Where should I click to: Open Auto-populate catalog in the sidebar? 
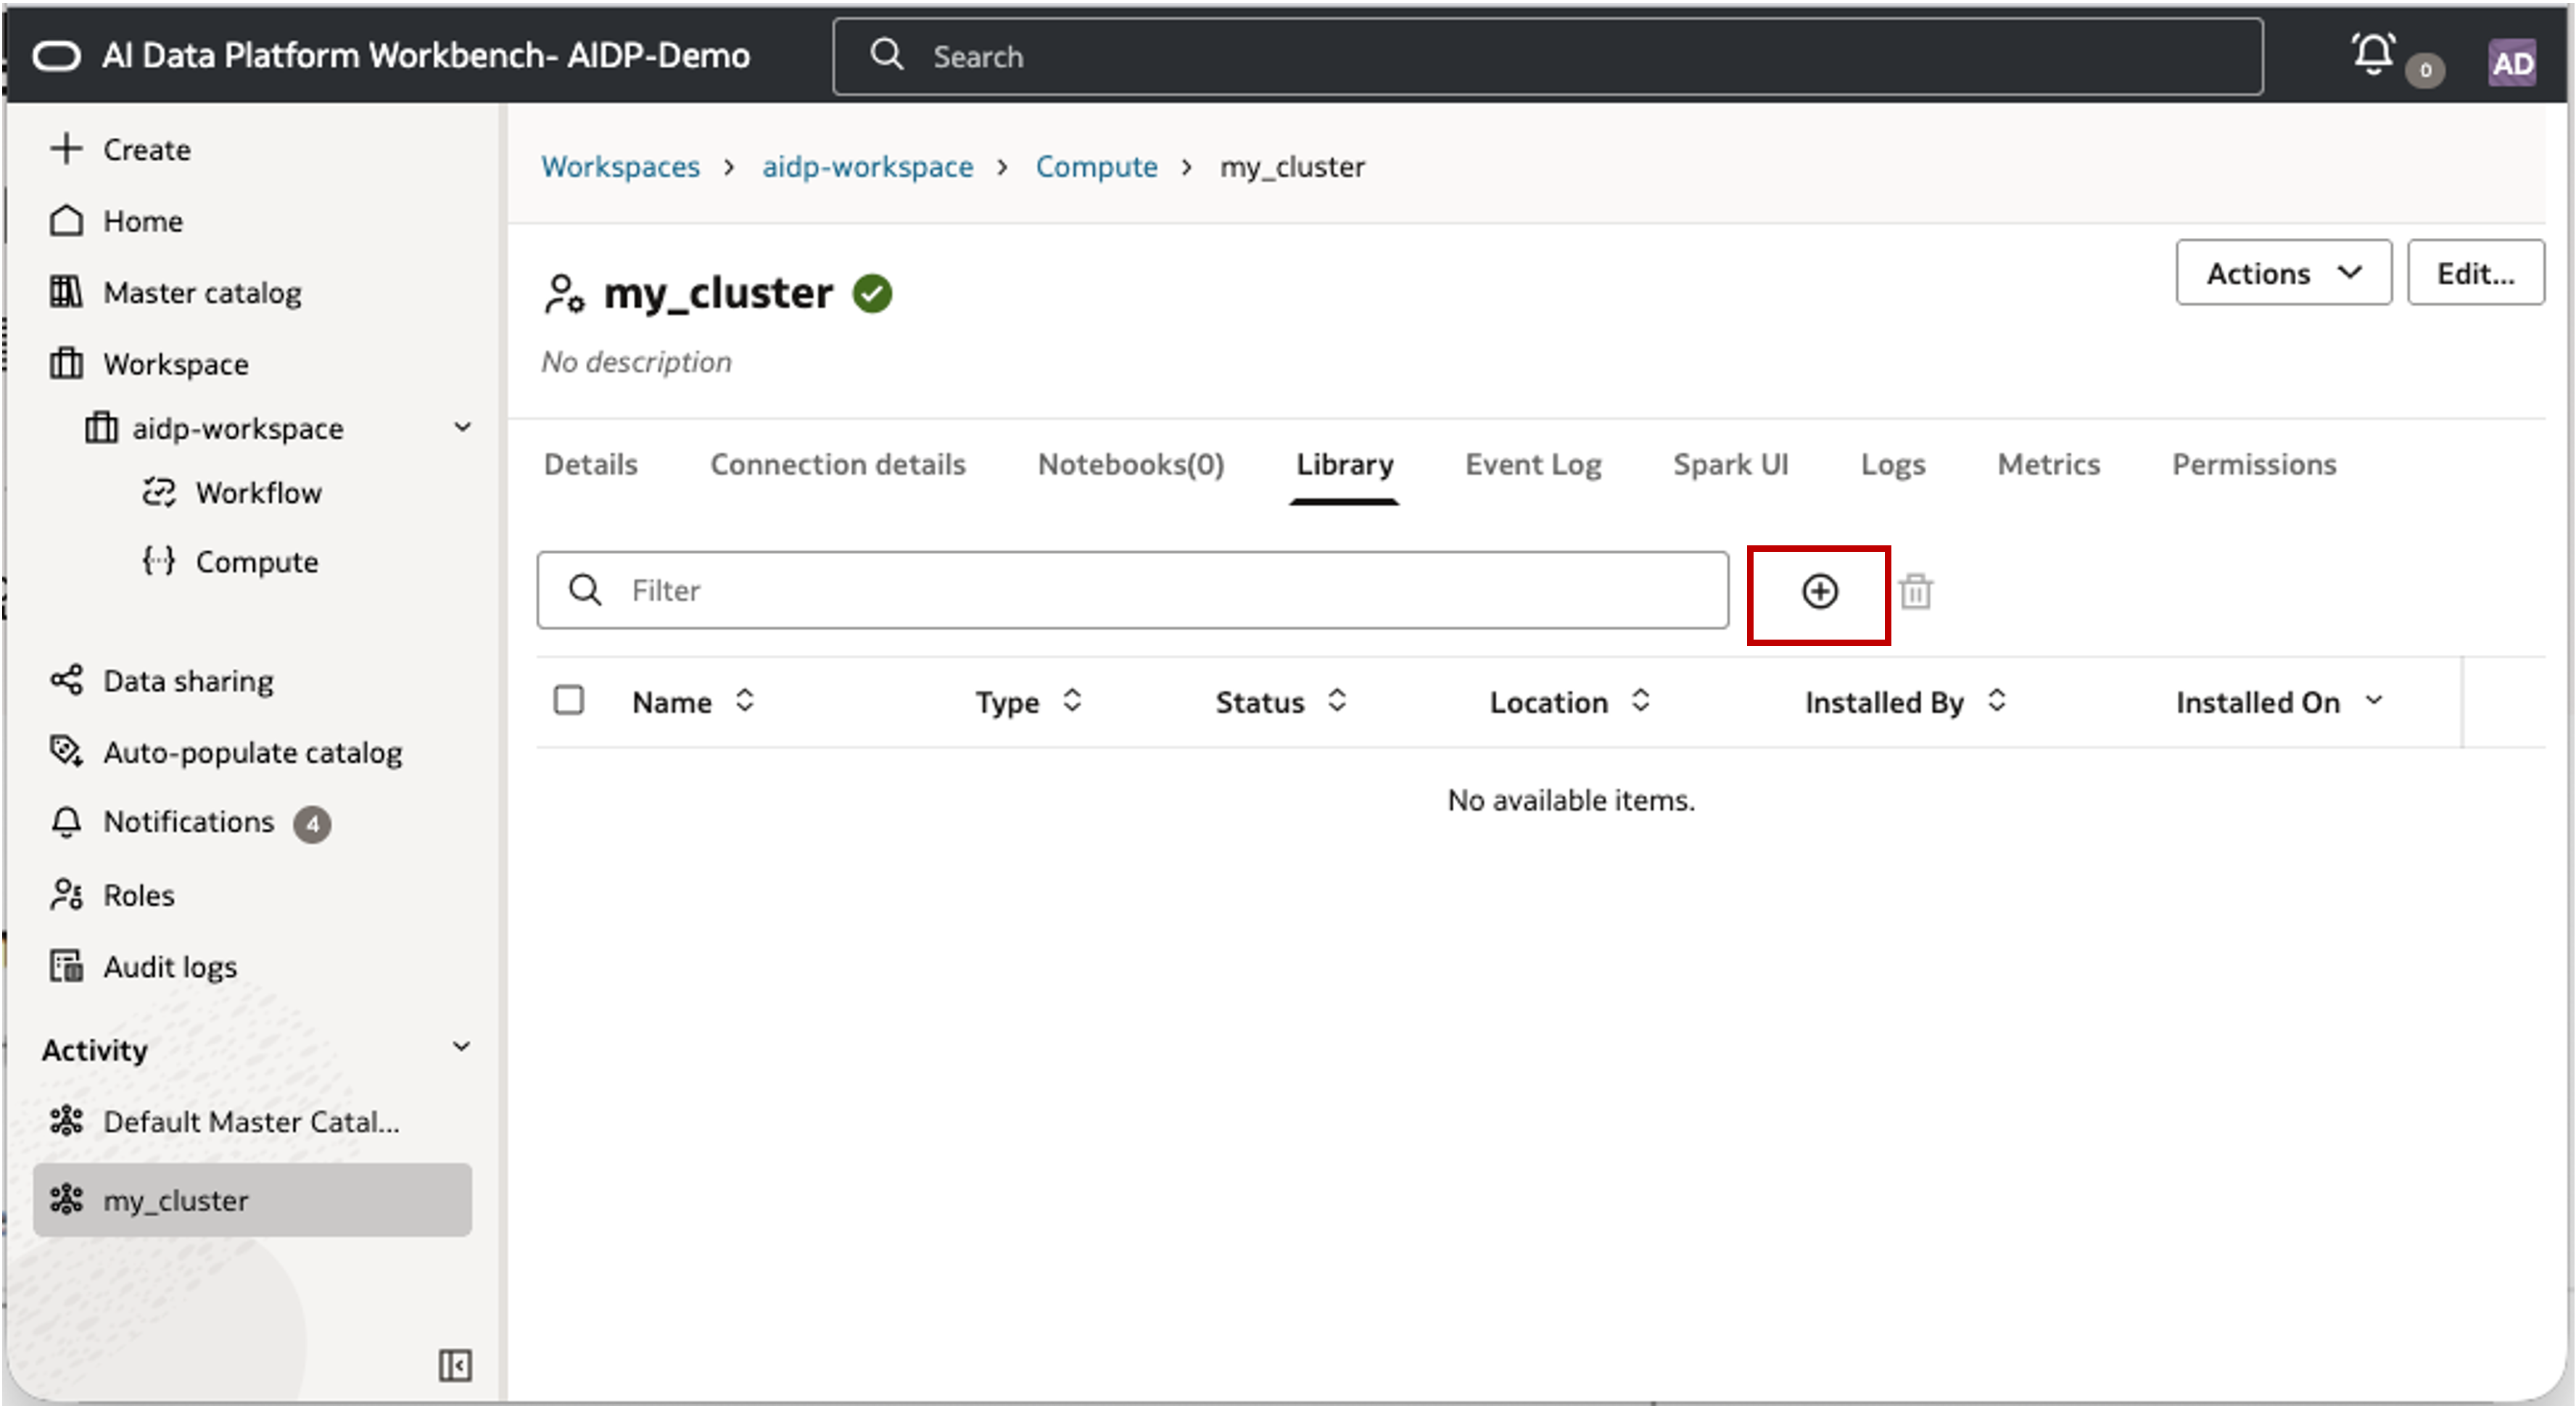252,752
